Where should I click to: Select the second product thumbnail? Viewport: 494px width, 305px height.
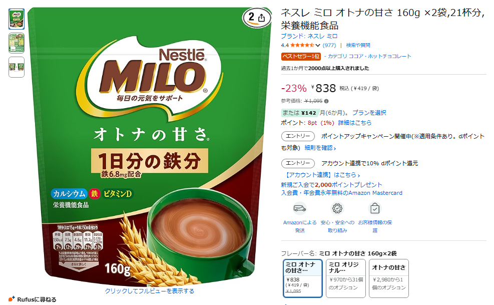point(17,43)
